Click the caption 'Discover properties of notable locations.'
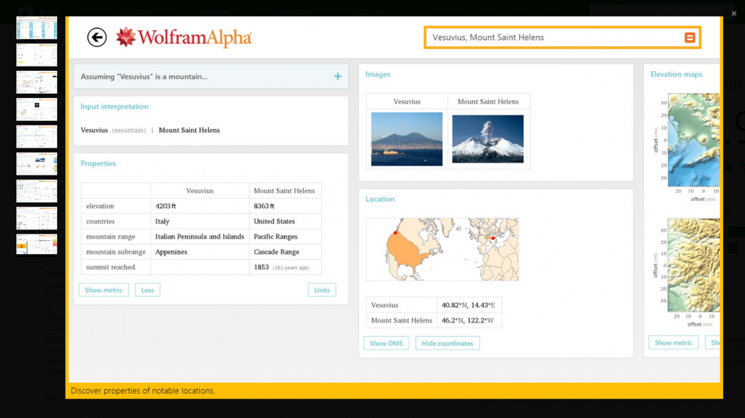The height and width of the screenshot is (418, 745). click(x=143, y=391)
